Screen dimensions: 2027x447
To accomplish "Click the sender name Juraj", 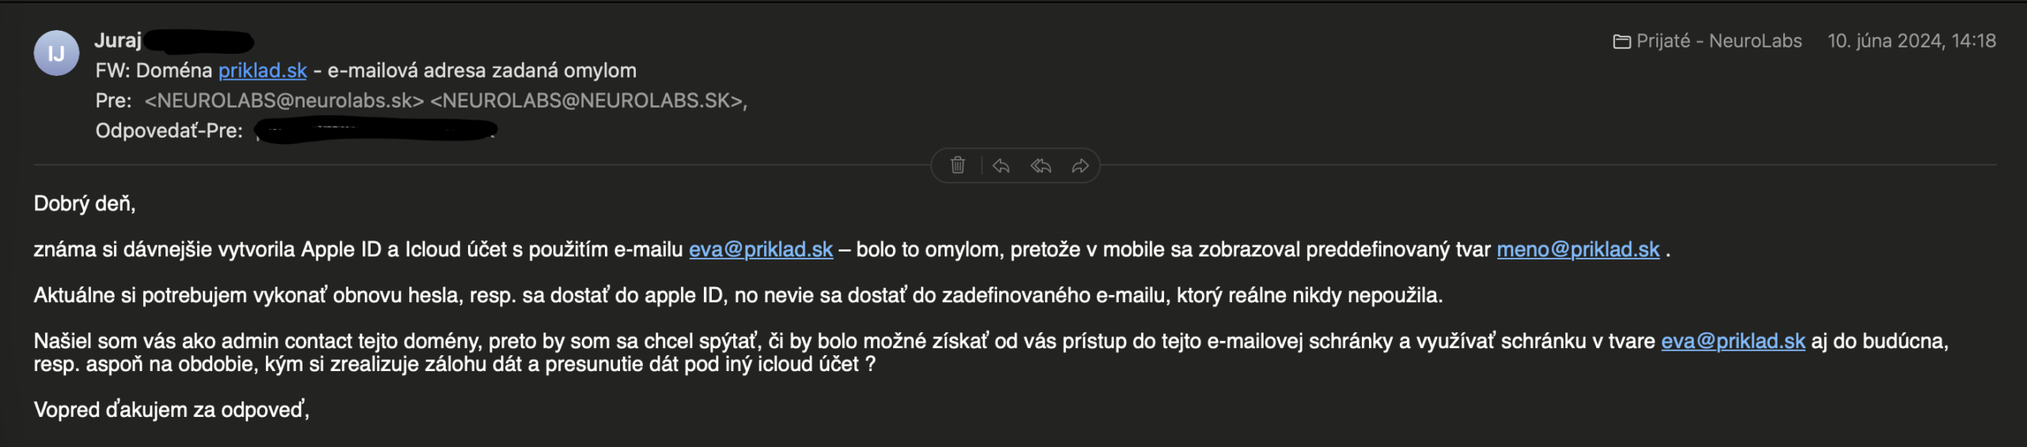I will [x=118, y=40].
